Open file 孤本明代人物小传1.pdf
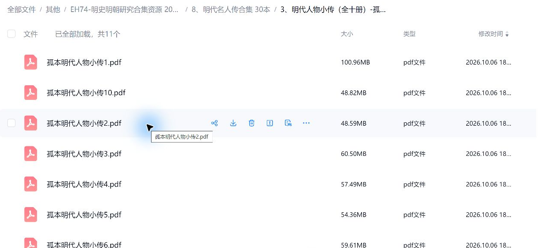 [x=84, y=62]
